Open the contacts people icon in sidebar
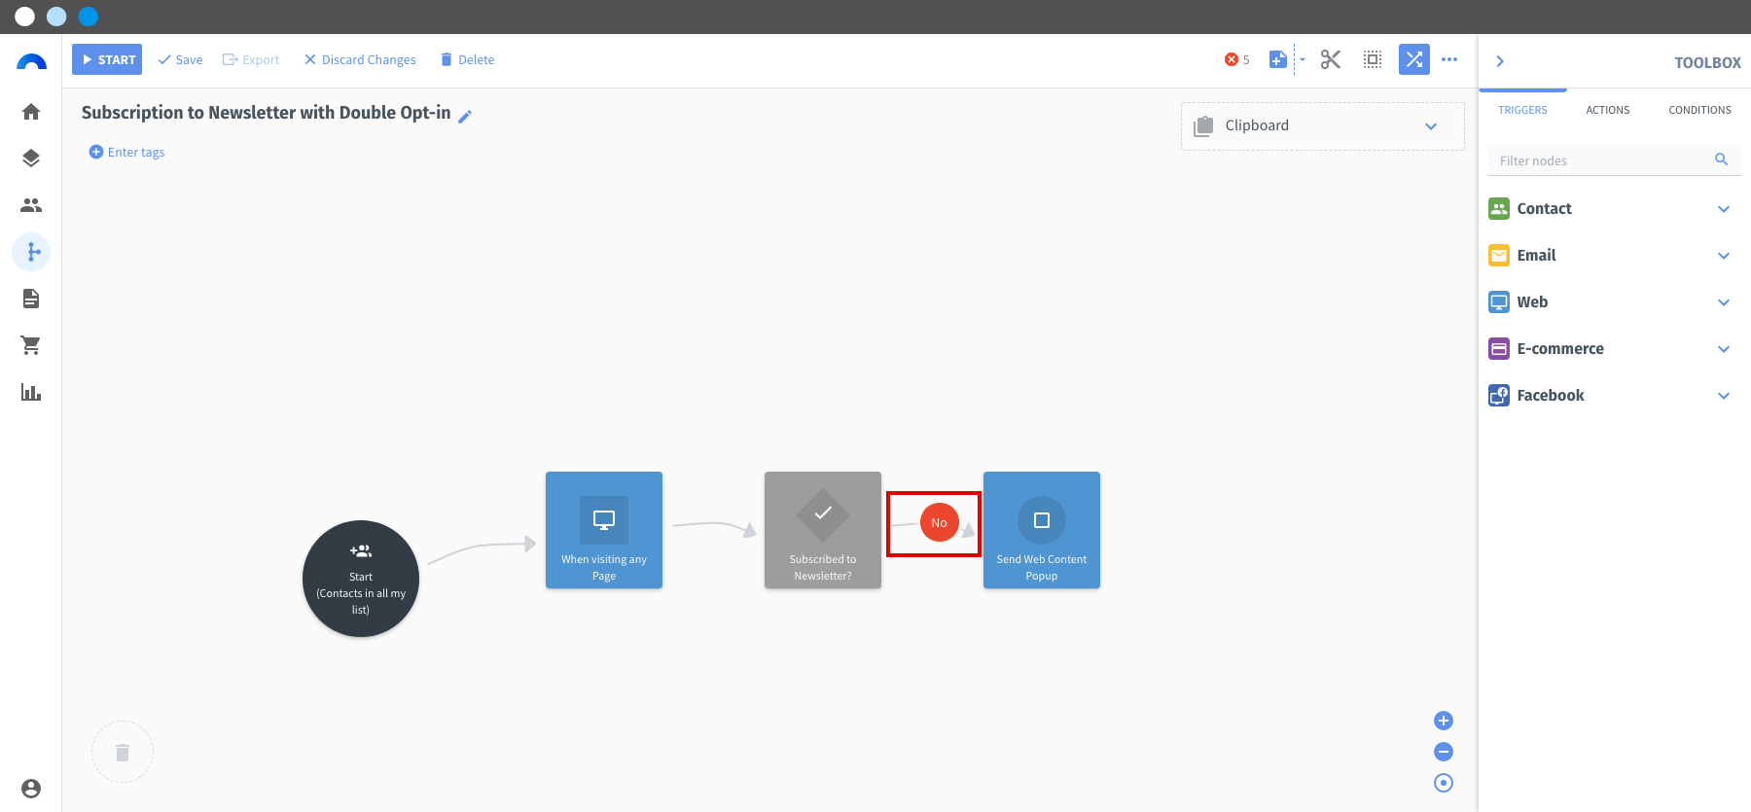Viewport: 1751px width, 812px height. tap(31, 205)
